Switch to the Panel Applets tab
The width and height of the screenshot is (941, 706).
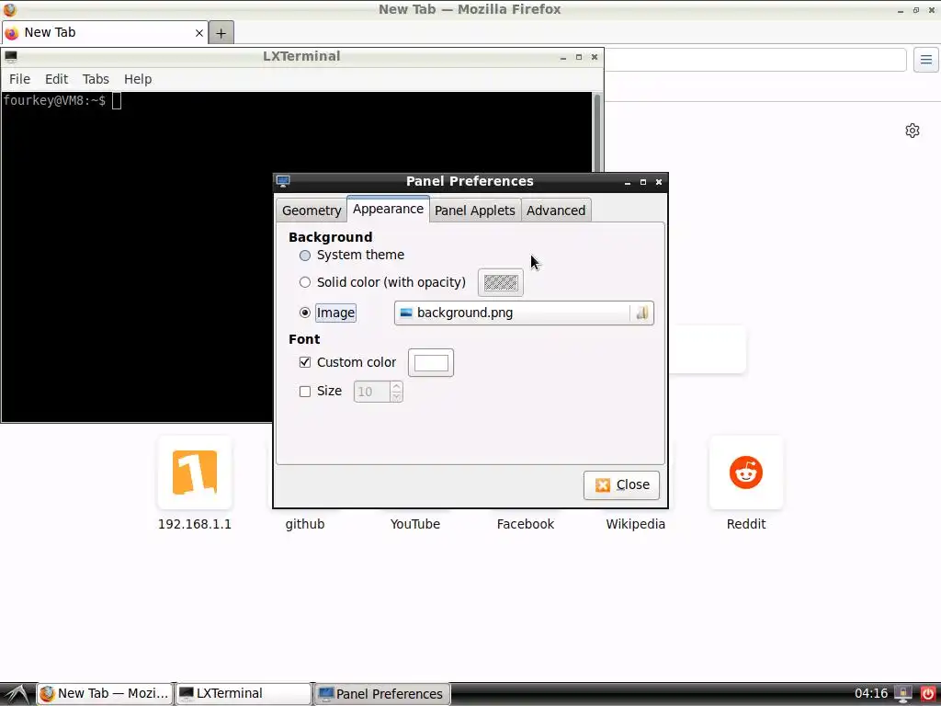click(475, 211)
